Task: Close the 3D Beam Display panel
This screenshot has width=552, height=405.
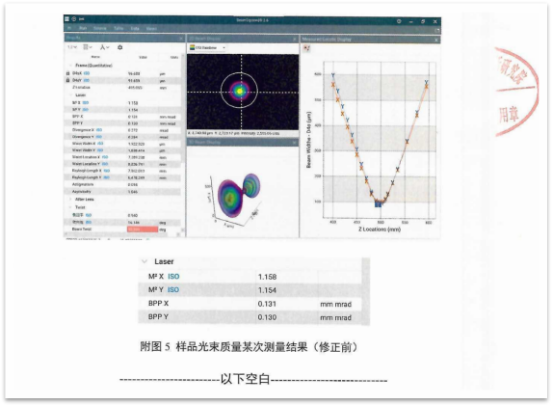Action: click(295, 142)
